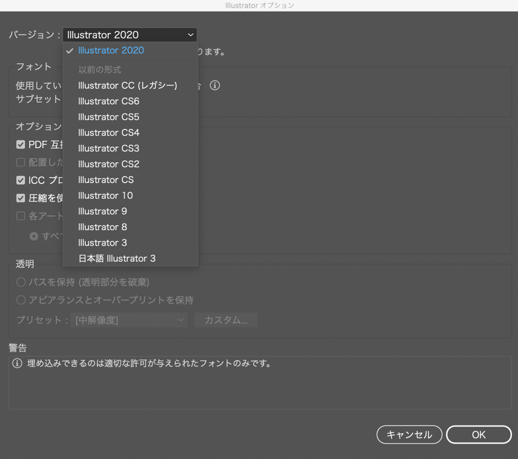Click the キャンセル button

click(409, 434)
